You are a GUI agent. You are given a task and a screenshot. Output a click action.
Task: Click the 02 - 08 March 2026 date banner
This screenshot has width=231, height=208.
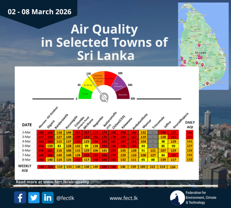pyautogui.click(x=40, y=12)
